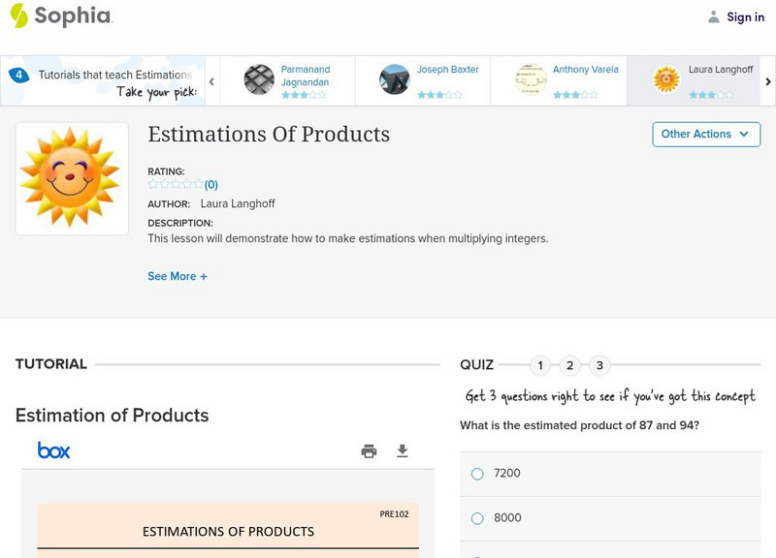Open the print icon above the worksheet
The image size is (776, 558).
(369, 450)
